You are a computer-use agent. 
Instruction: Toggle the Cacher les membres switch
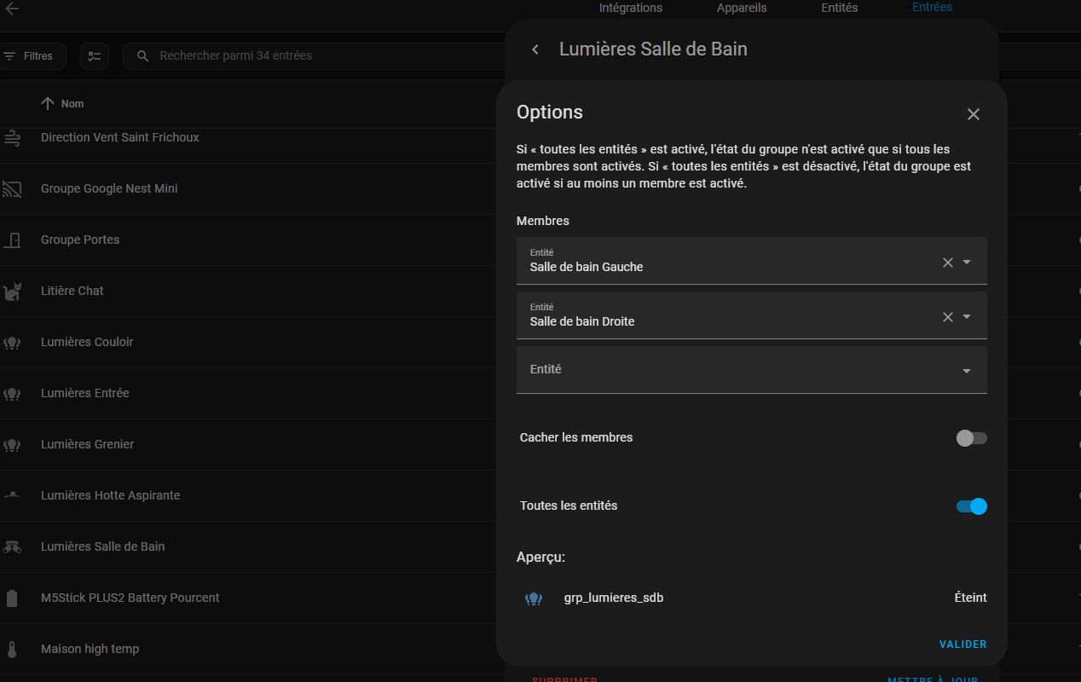(971, 438)
